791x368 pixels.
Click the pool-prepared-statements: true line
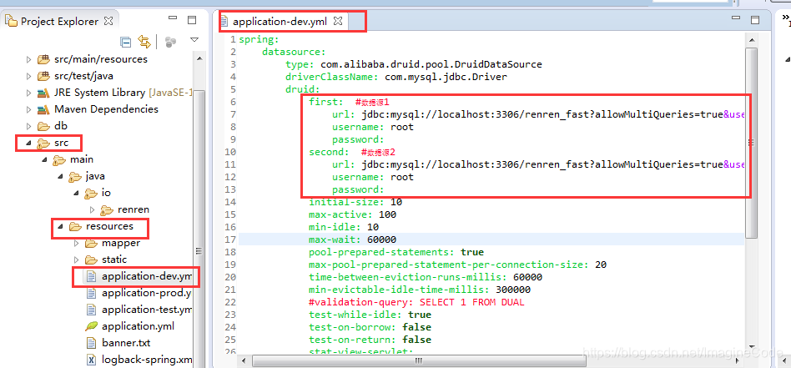point(396,252)
